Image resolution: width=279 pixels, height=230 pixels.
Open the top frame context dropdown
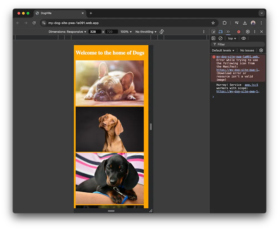pyautogui.click(x=232, y=38)
